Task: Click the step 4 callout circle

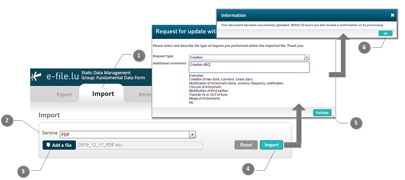Action: [248, 169]
